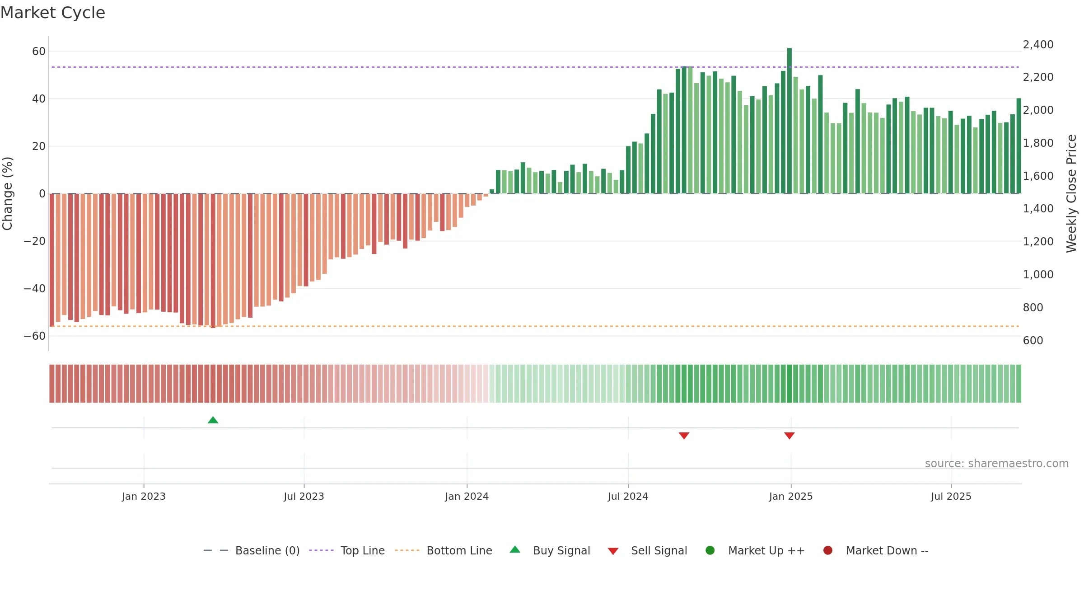Click the green triangle icon in the legend
This screenshot has height=610, width=1084.
(x=515, y=549)
